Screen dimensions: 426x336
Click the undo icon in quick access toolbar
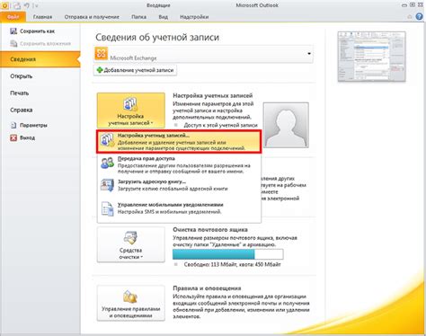point(26,5)
